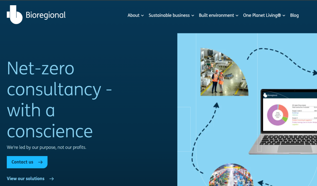This screenshot has height=186, width=317.
Task: Go to the Blog page
Action: click(x=294, y=15)
